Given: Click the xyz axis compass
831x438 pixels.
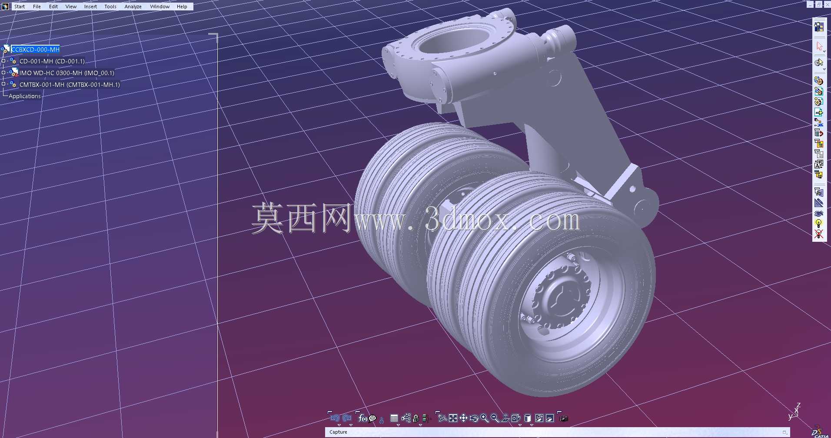Looking at the screenshot, I should (x=794, y=412).
